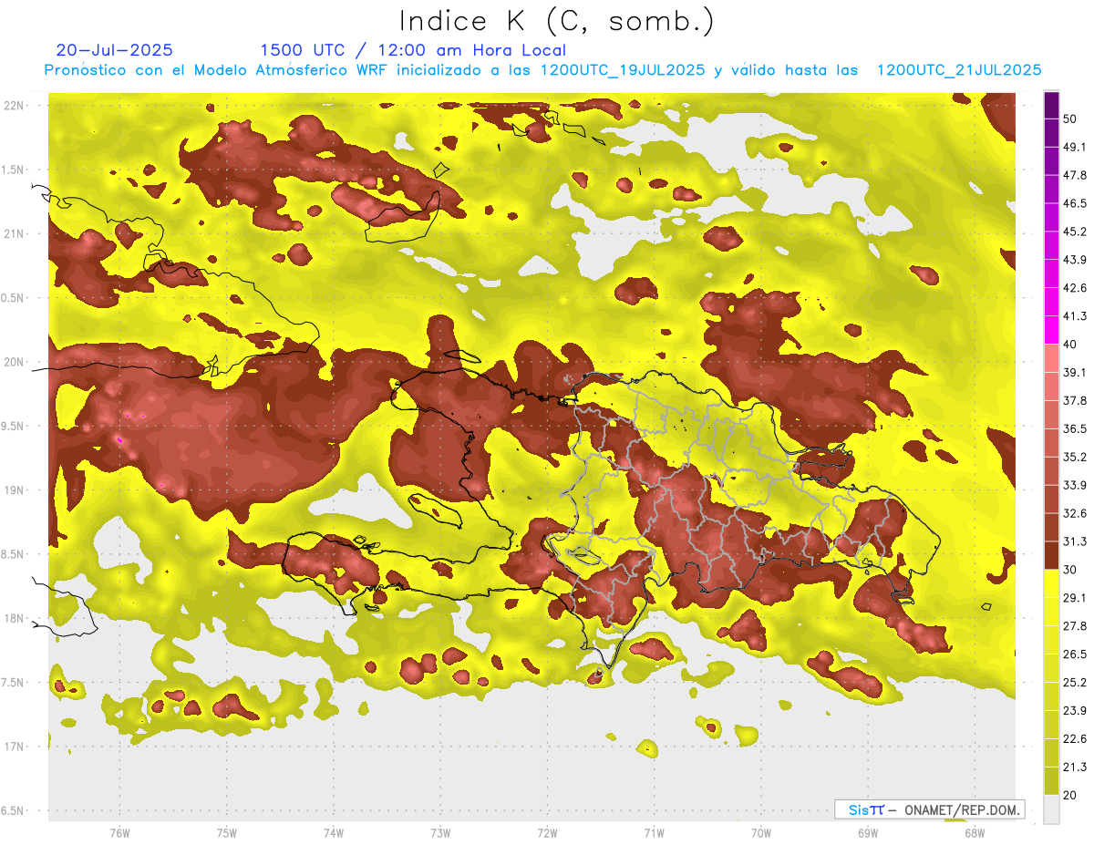The height and width of the screenshot is (845, 1094).
Task: Click the "Pronóstico con el Modelo Atmósferico WRF" line
Action: (542, 70)
